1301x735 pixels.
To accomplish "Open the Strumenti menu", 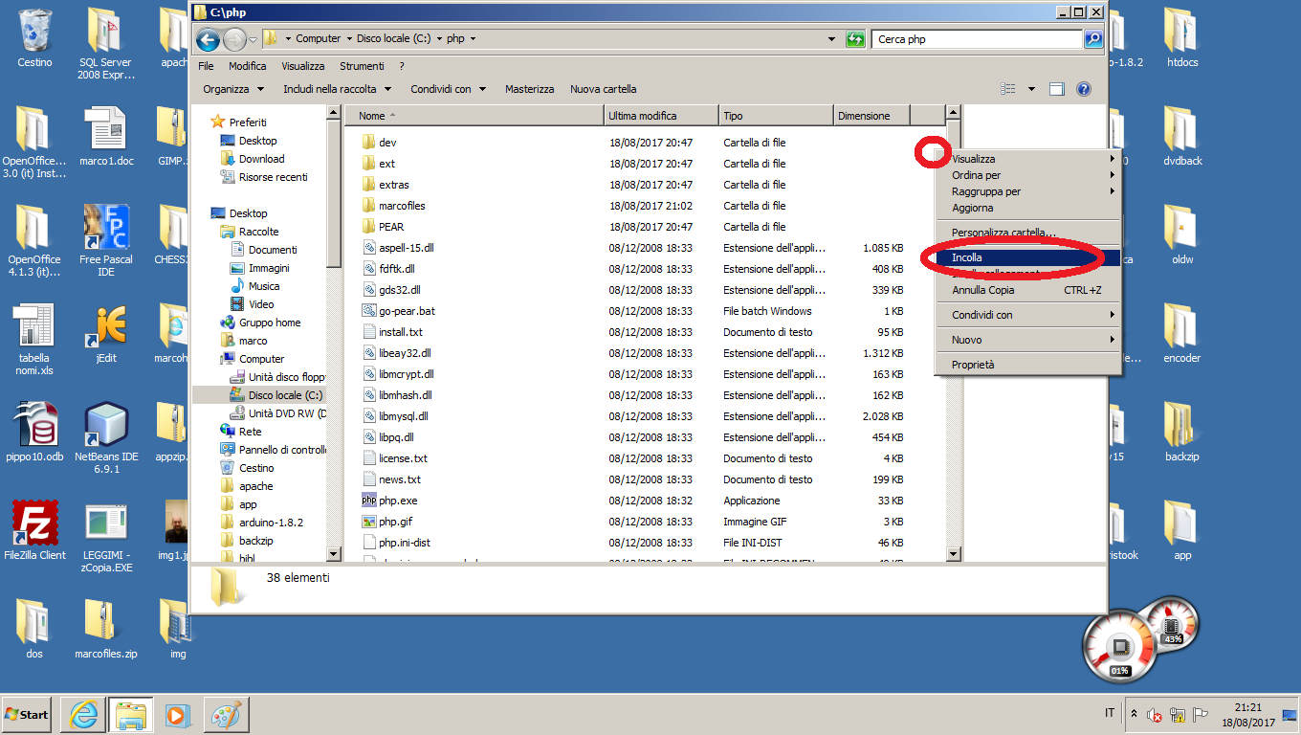I will [x=361, y=66].
